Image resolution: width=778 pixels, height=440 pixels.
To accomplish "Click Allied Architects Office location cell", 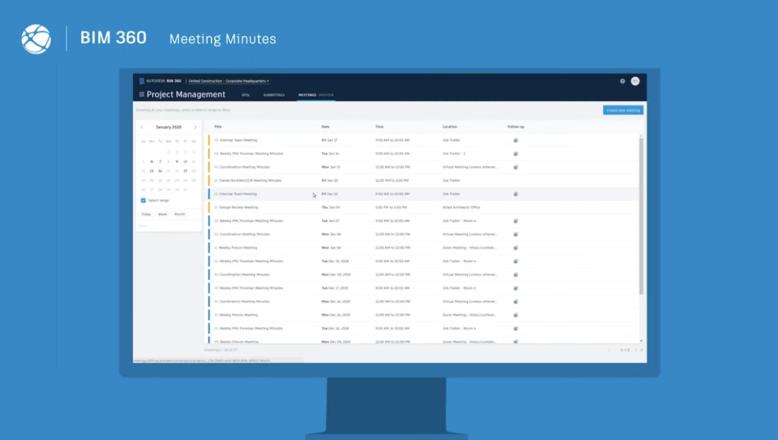I will point(461,207).
